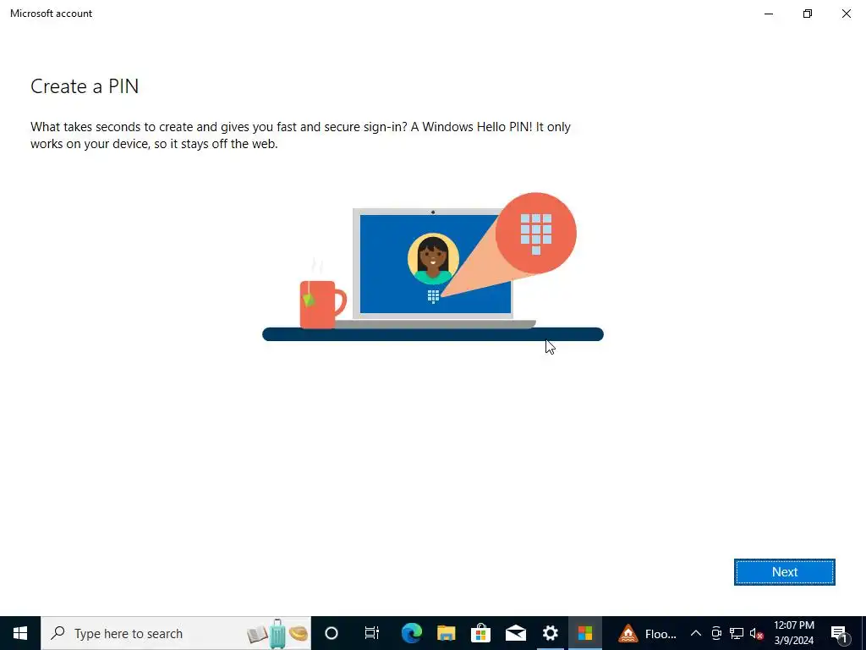Viewport: 866px width, 650px height.
Task: Minimize the Microsoft account window
Action: coord(769,14)
